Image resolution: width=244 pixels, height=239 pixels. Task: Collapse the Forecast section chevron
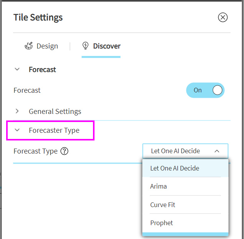(17, 70)
